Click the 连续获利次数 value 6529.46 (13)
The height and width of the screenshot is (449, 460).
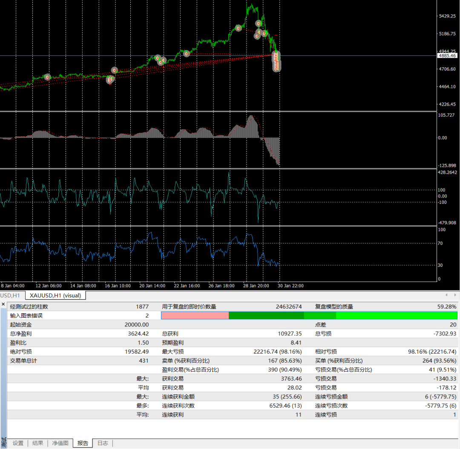coord(285,406)
